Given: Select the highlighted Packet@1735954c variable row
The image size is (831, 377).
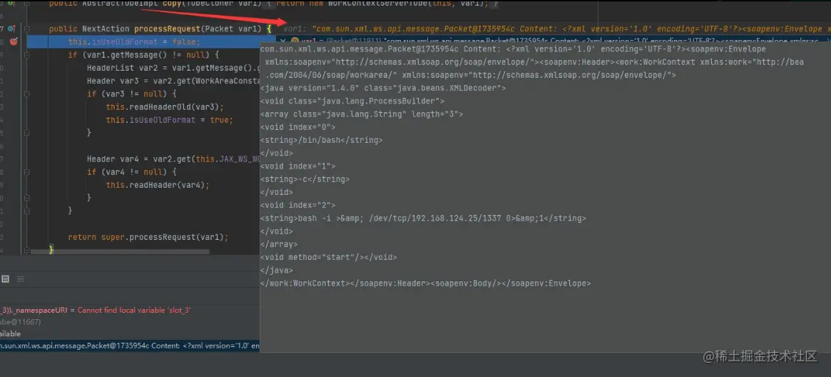Looking at the screenshot, I should click(x=130, y=346).
